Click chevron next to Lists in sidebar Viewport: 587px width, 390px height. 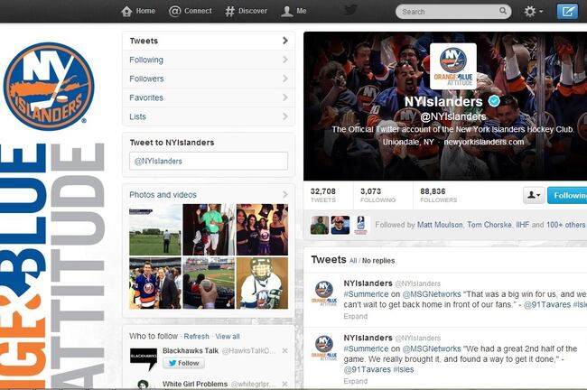[x=285, y=116]
